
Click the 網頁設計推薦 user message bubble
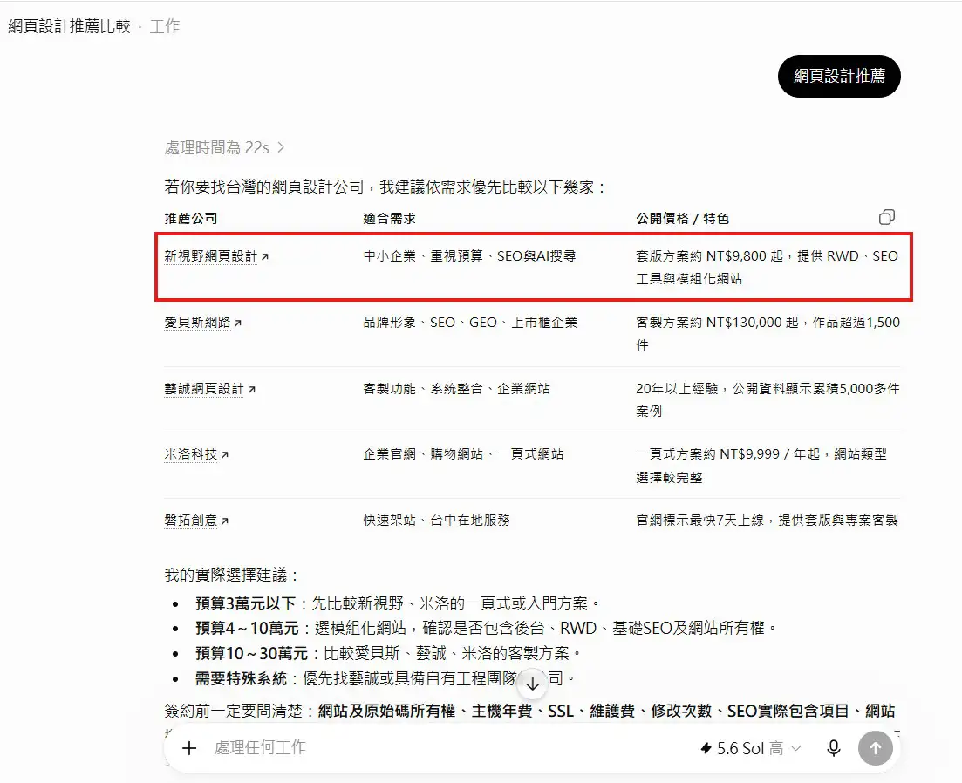point(839,76)
